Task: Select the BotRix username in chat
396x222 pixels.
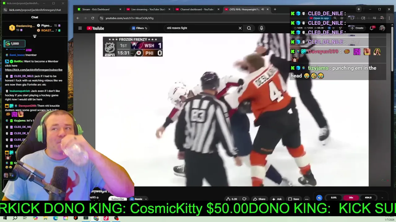Action: [x=18, y=61]
